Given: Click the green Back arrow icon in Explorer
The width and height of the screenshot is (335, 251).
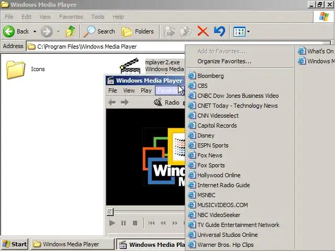Looking at the screenshot, I should (9, 31).
